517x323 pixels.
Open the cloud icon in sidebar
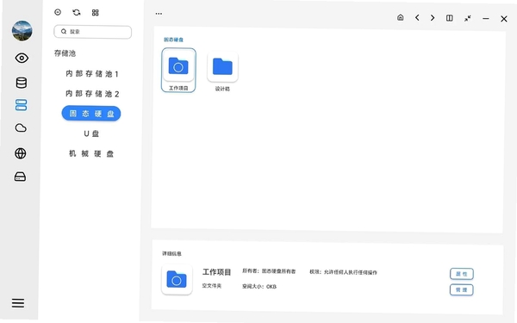point(21,127)
